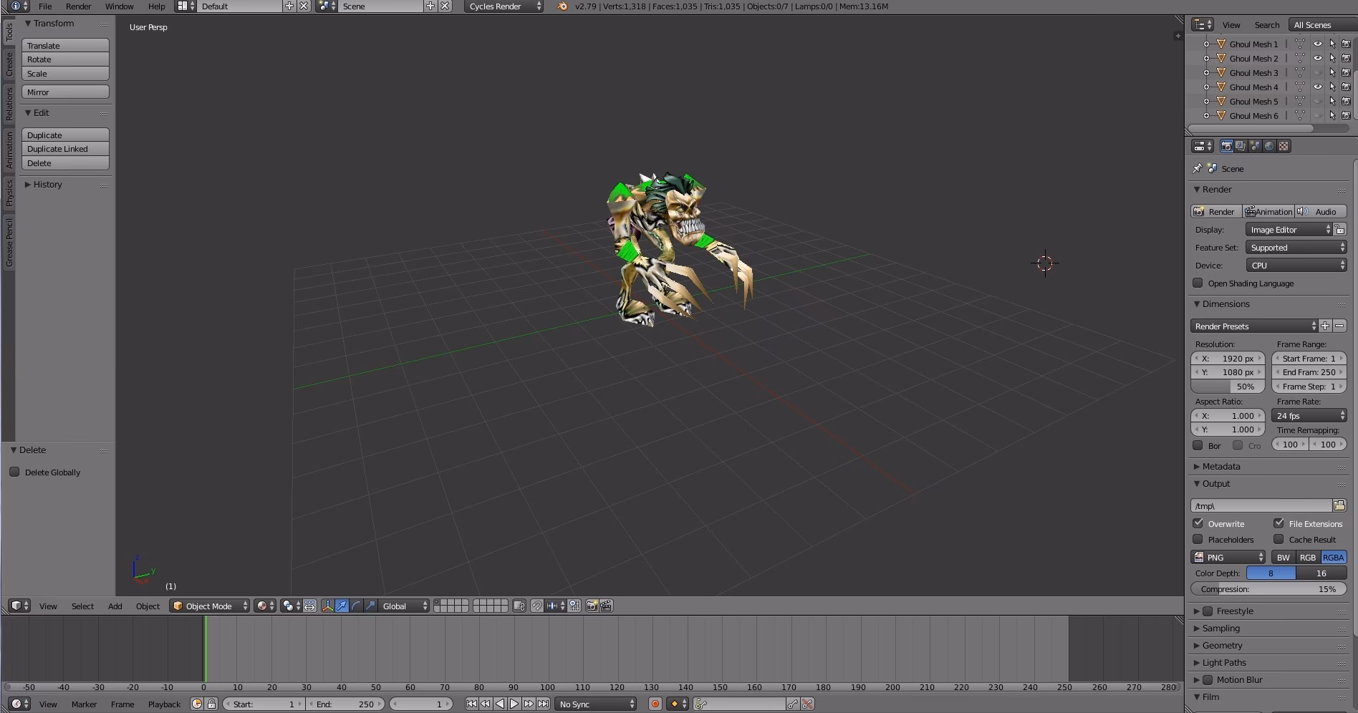Viewport: 1358px width, 713px height.
Task: Click the Duplicate Linked button
Action: tap(65, 149)
